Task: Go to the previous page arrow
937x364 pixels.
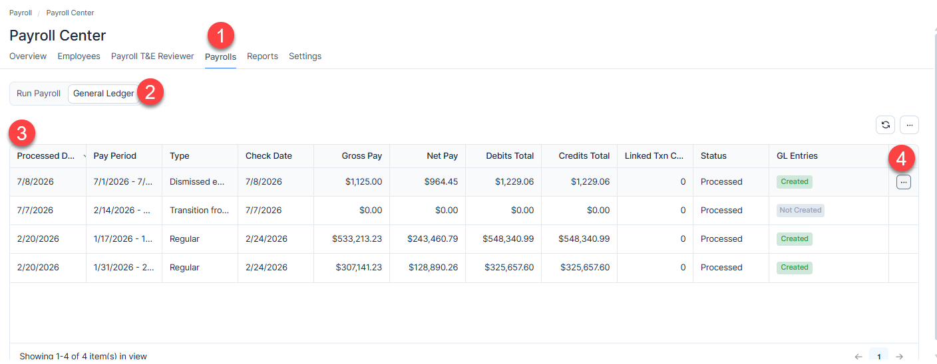Action: (858, 357)
